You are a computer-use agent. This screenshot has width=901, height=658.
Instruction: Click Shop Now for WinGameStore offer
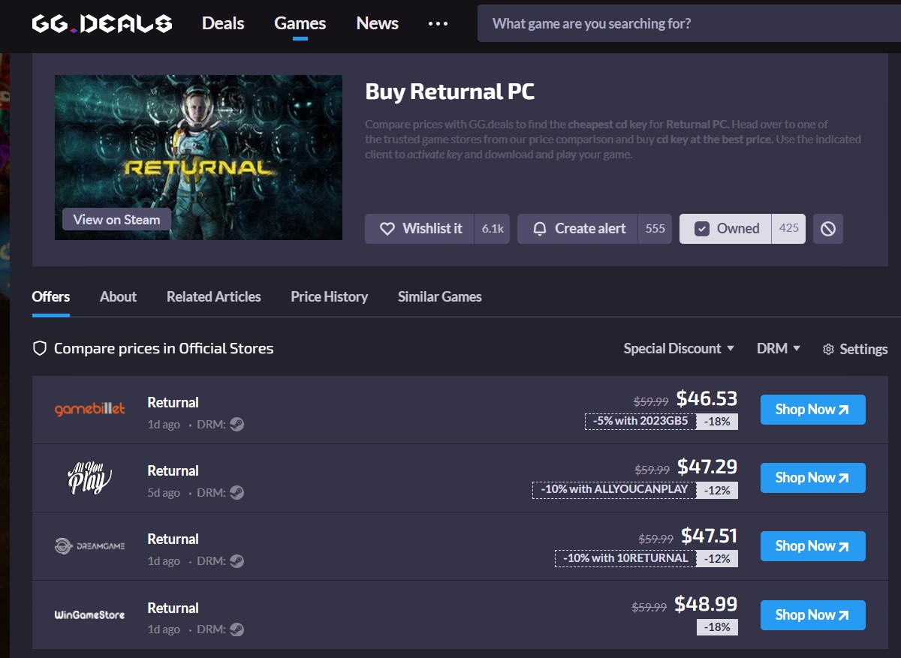[812, 615]
